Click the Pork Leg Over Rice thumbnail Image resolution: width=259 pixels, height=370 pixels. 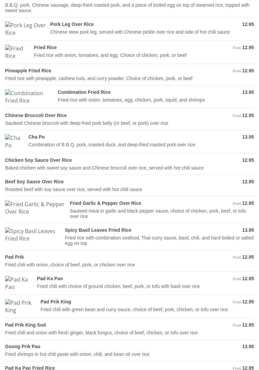[25, 29]
